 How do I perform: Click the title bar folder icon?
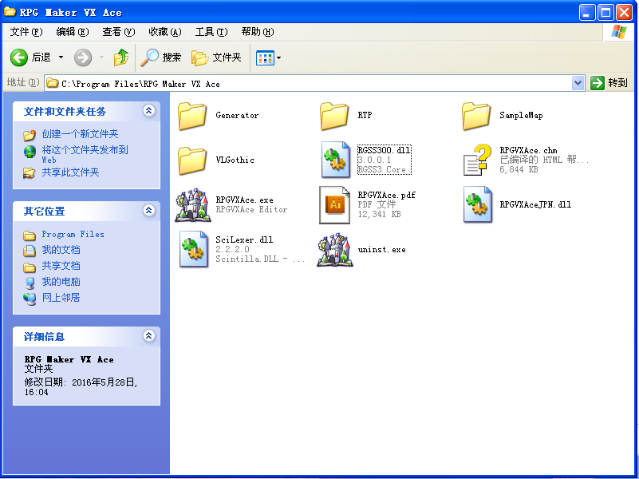pos(10,11)
